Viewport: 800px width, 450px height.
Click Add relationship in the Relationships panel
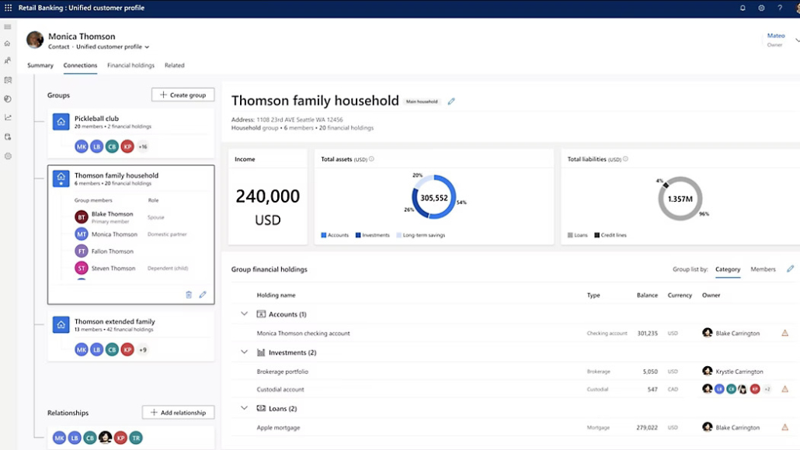click(178, 412)
